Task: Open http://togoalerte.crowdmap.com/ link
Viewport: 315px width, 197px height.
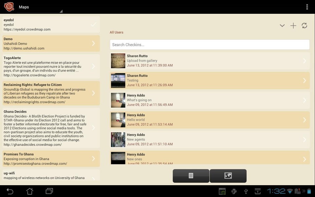Action: tap(30, 75)
